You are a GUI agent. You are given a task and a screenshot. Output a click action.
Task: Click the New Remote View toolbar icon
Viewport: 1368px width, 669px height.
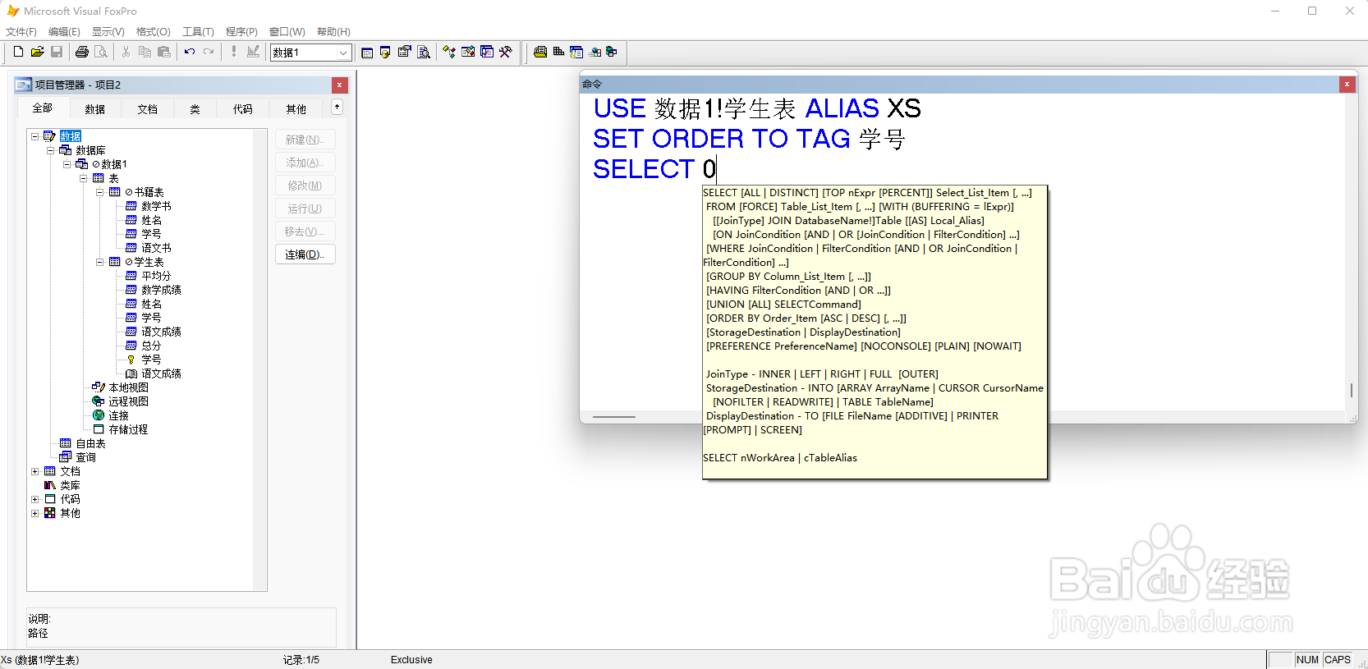point(595,52)
